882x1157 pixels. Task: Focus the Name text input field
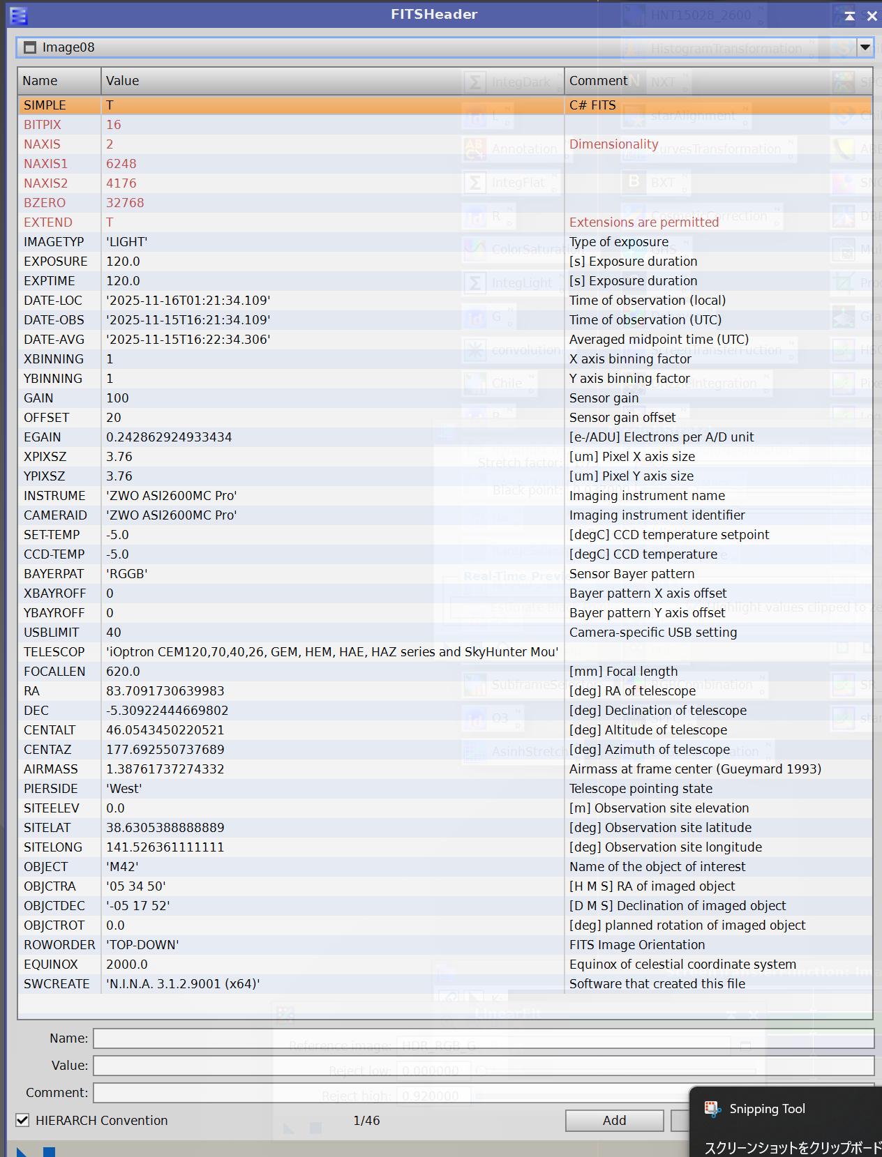pos(483,1038)
